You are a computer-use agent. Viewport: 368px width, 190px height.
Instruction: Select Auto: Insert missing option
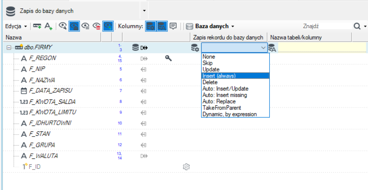point(235,95)
